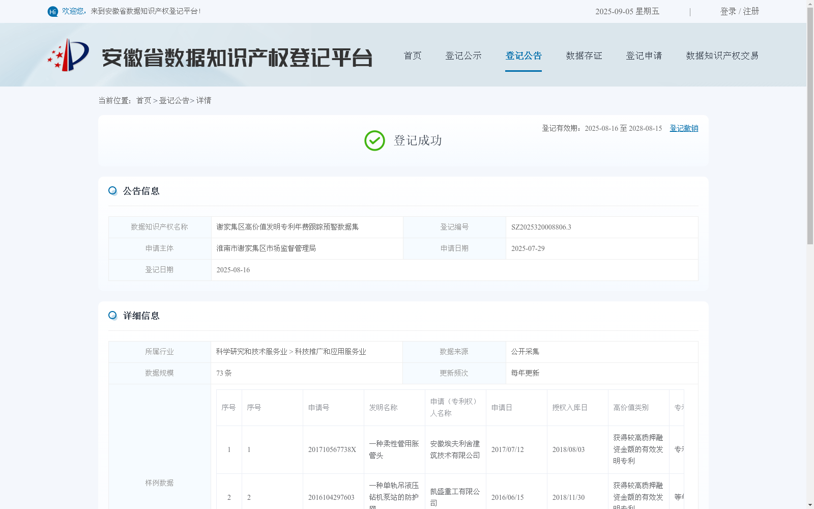Viewport: 814px width, 509px height.
Task: Select applicant 安徽埃夫利舍建筑技术有限公司
Action: point(455,449)
